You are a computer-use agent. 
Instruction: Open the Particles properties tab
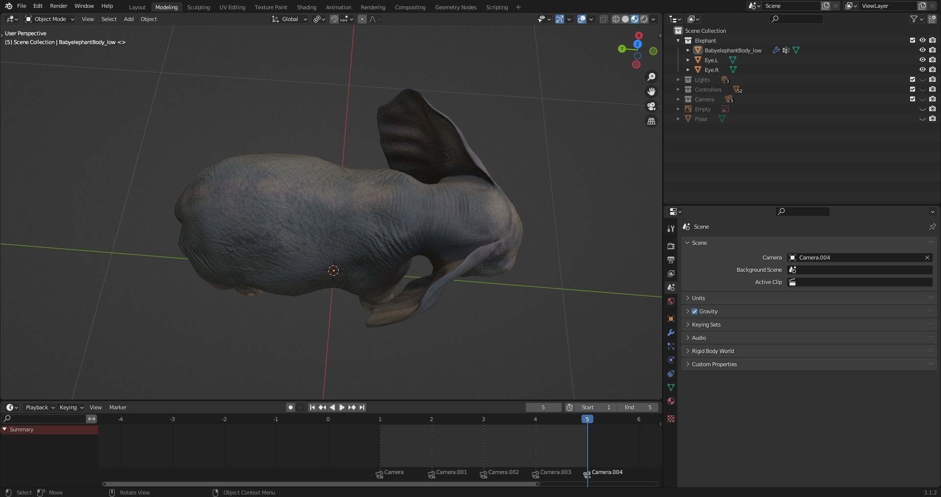[671, 346]
